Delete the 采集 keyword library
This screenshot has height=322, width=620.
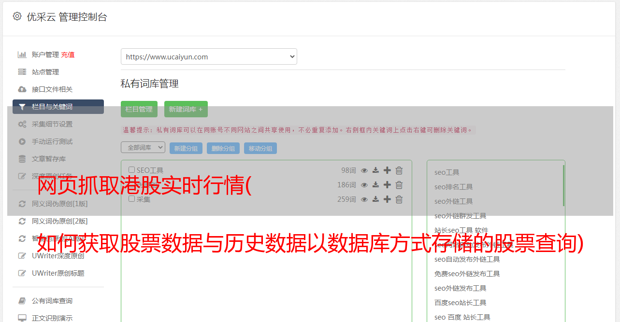click(399, 199)
